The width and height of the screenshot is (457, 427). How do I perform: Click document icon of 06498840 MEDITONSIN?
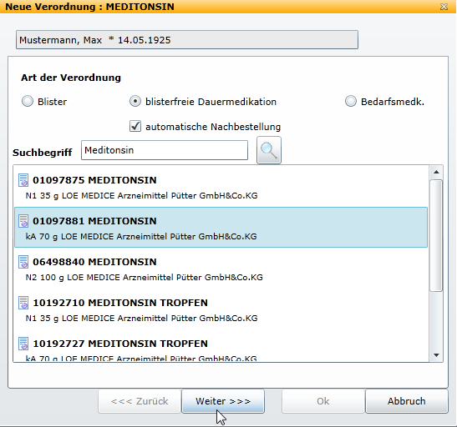point(23,262)
